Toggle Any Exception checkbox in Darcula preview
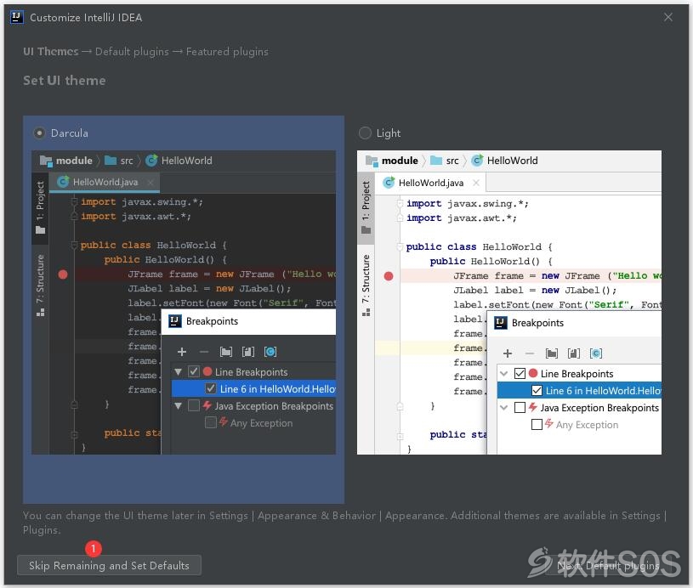693x588 pixels. (x=210, y=423)
